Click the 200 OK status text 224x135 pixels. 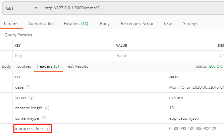(215, 66)
